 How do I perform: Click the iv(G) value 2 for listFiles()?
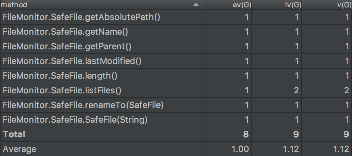297,90
